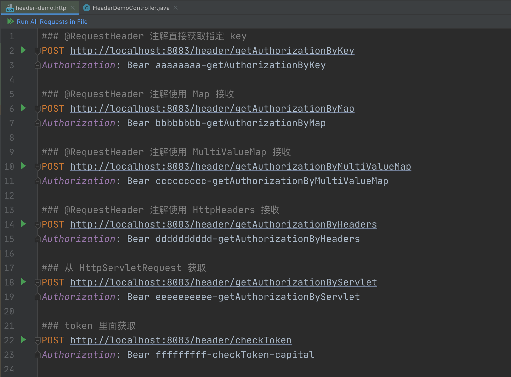Run the getAuthorizationByKey request gutter arrow

point(23,50)
